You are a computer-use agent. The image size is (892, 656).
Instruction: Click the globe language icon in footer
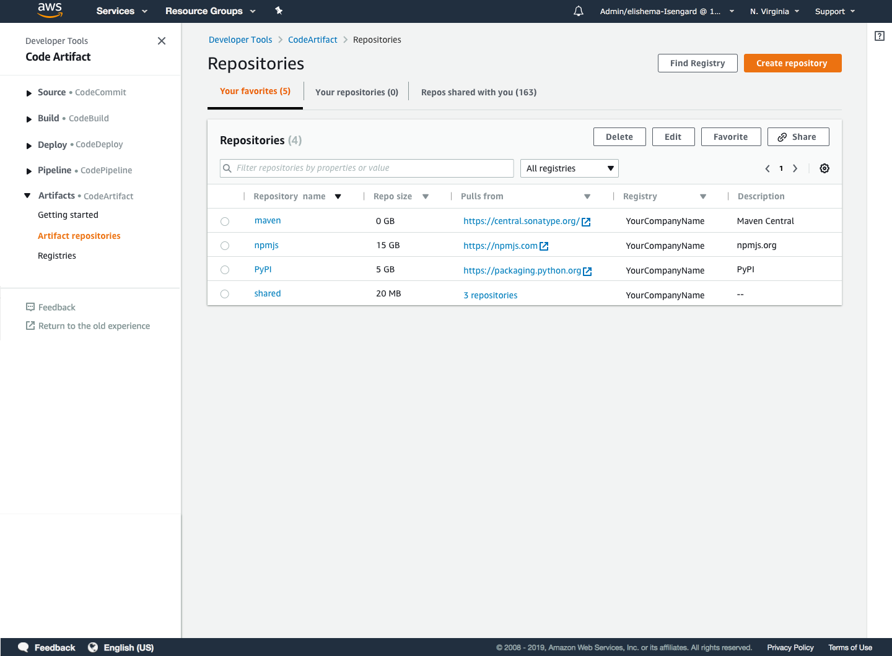(93, 647)
